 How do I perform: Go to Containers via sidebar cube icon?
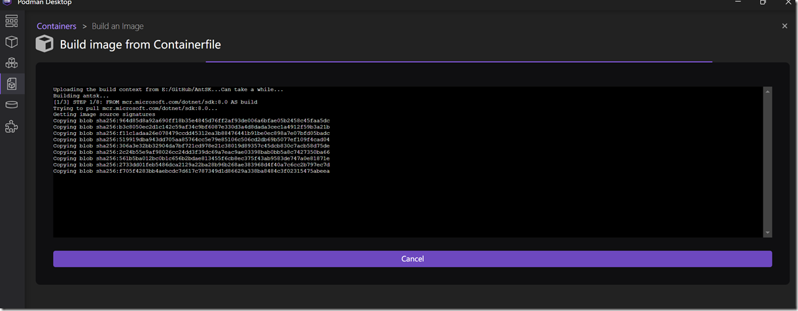11,42
